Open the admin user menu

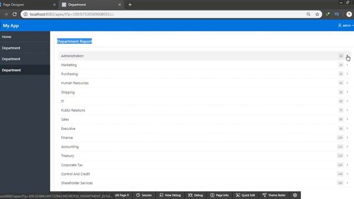346,25
